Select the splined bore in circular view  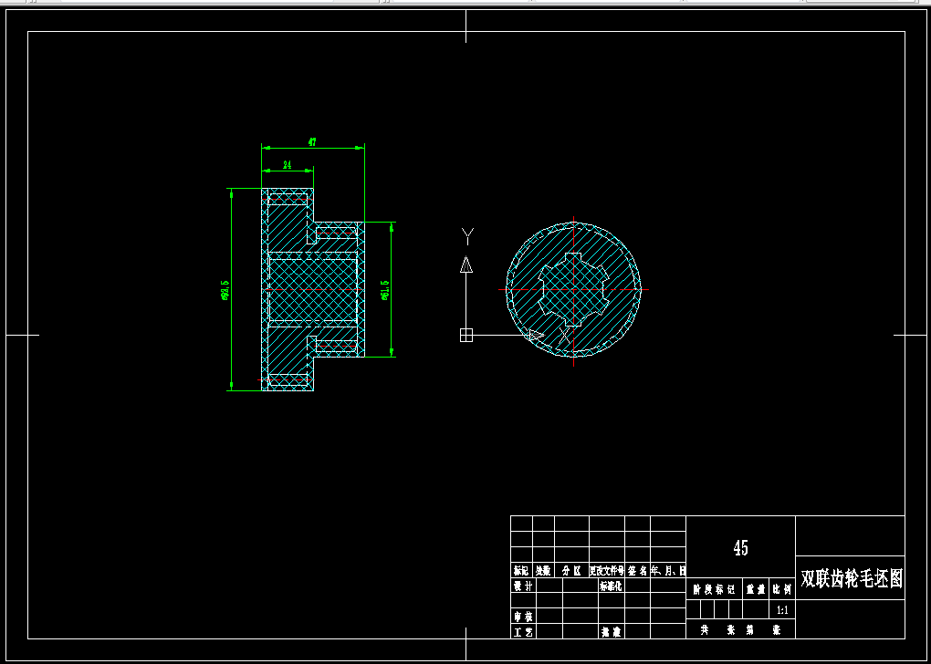(x=573, y=289)
